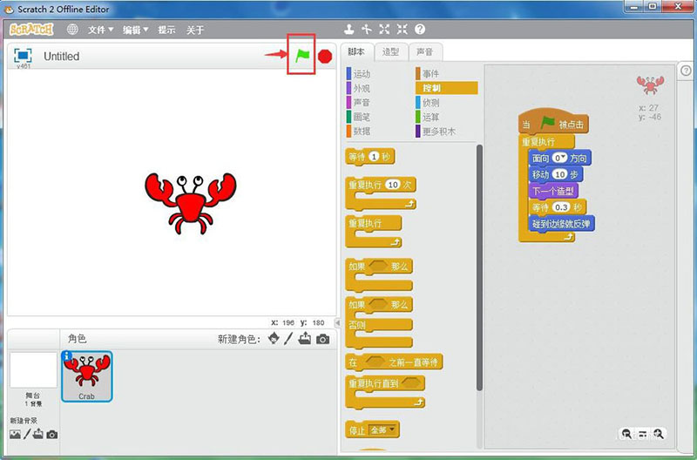Select the 运动 block category
This screenshot has width=697, height=460.
point(358,74)
